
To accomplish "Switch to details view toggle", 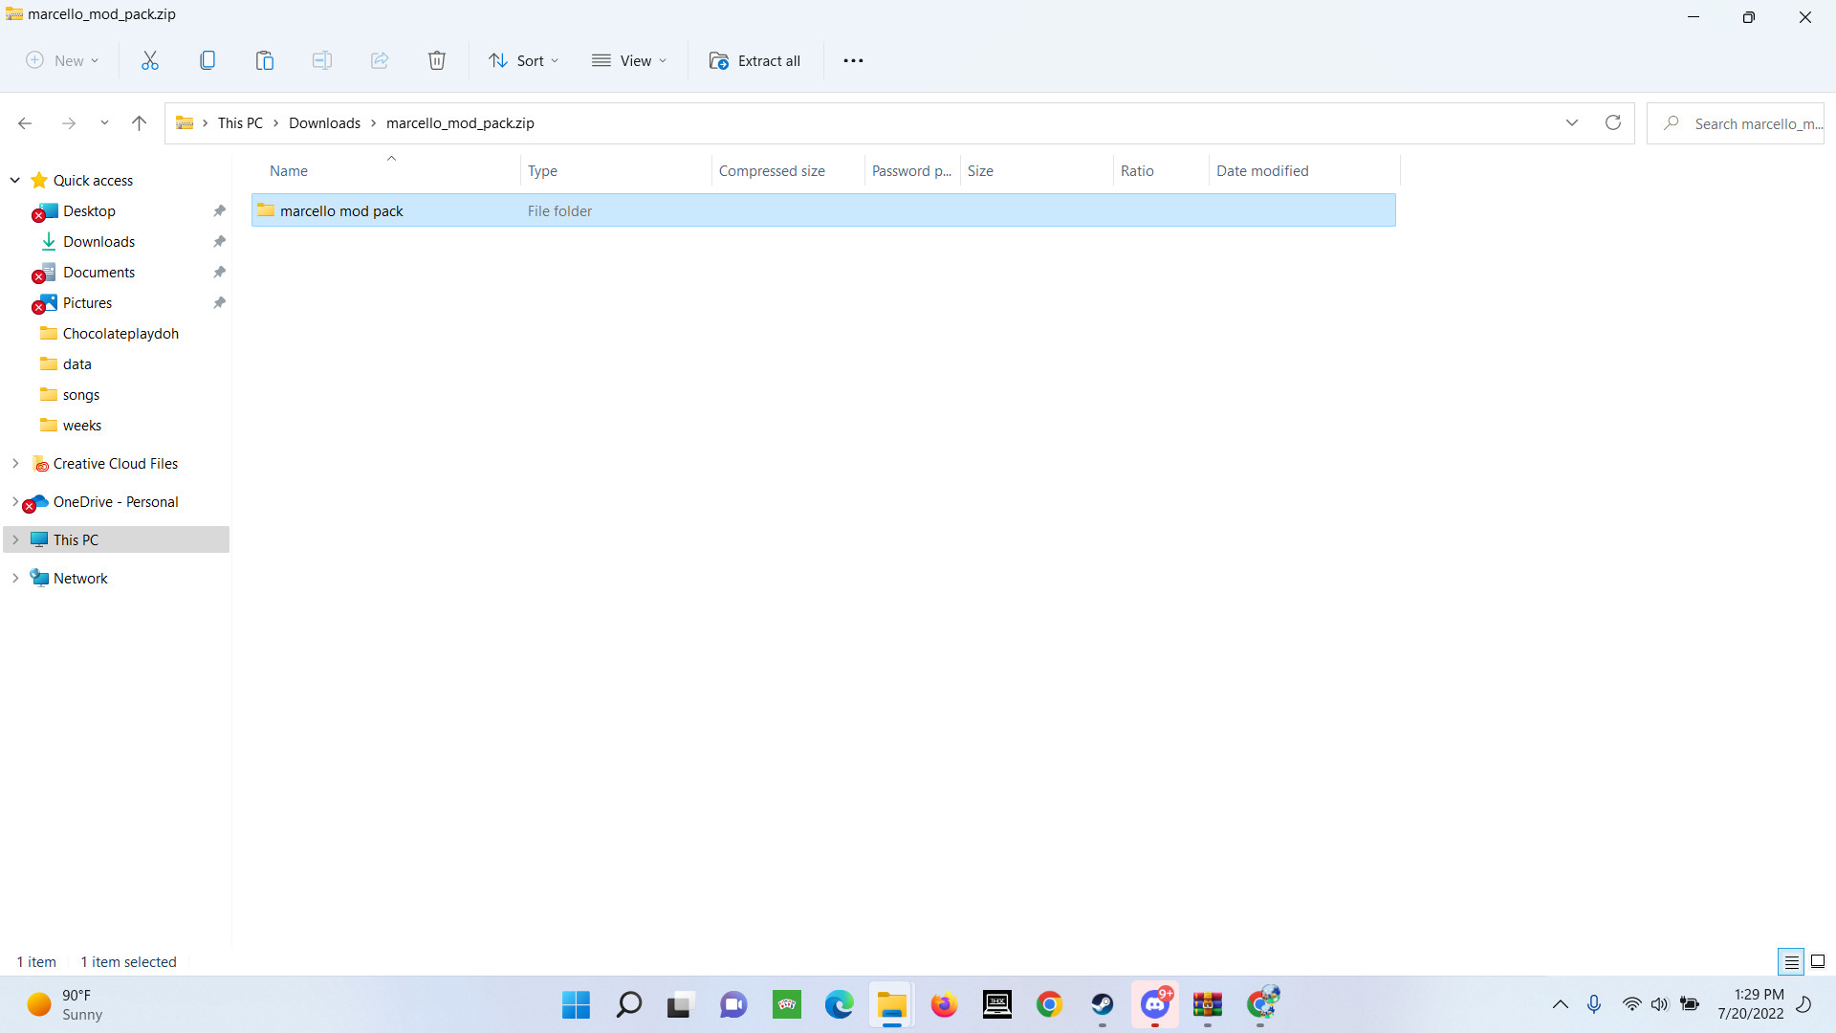I will (x=1791, y=961).
